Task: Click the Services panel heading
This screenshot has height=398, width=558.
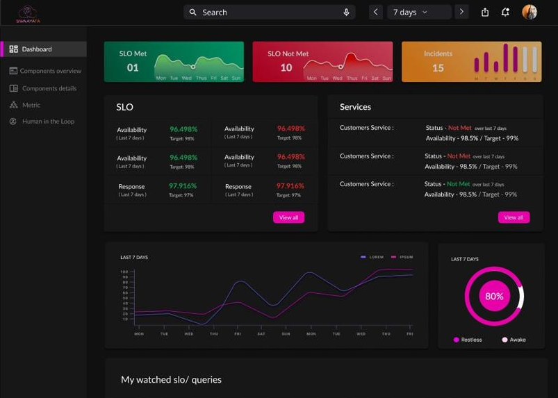Action: [356, 107]
